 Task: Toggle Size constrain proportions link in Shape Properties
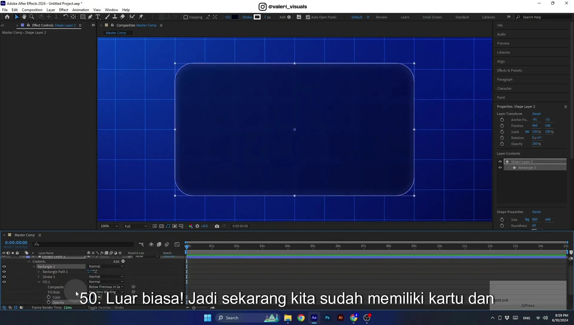[x=527, y=220]
